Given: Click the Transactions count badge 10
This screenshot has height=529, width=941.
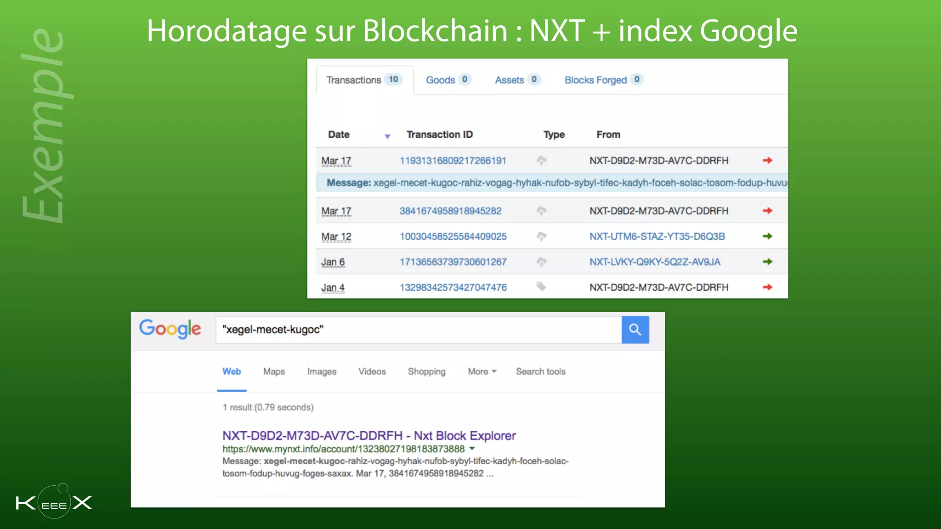Looking at the screenshot, I should point(393,79).
